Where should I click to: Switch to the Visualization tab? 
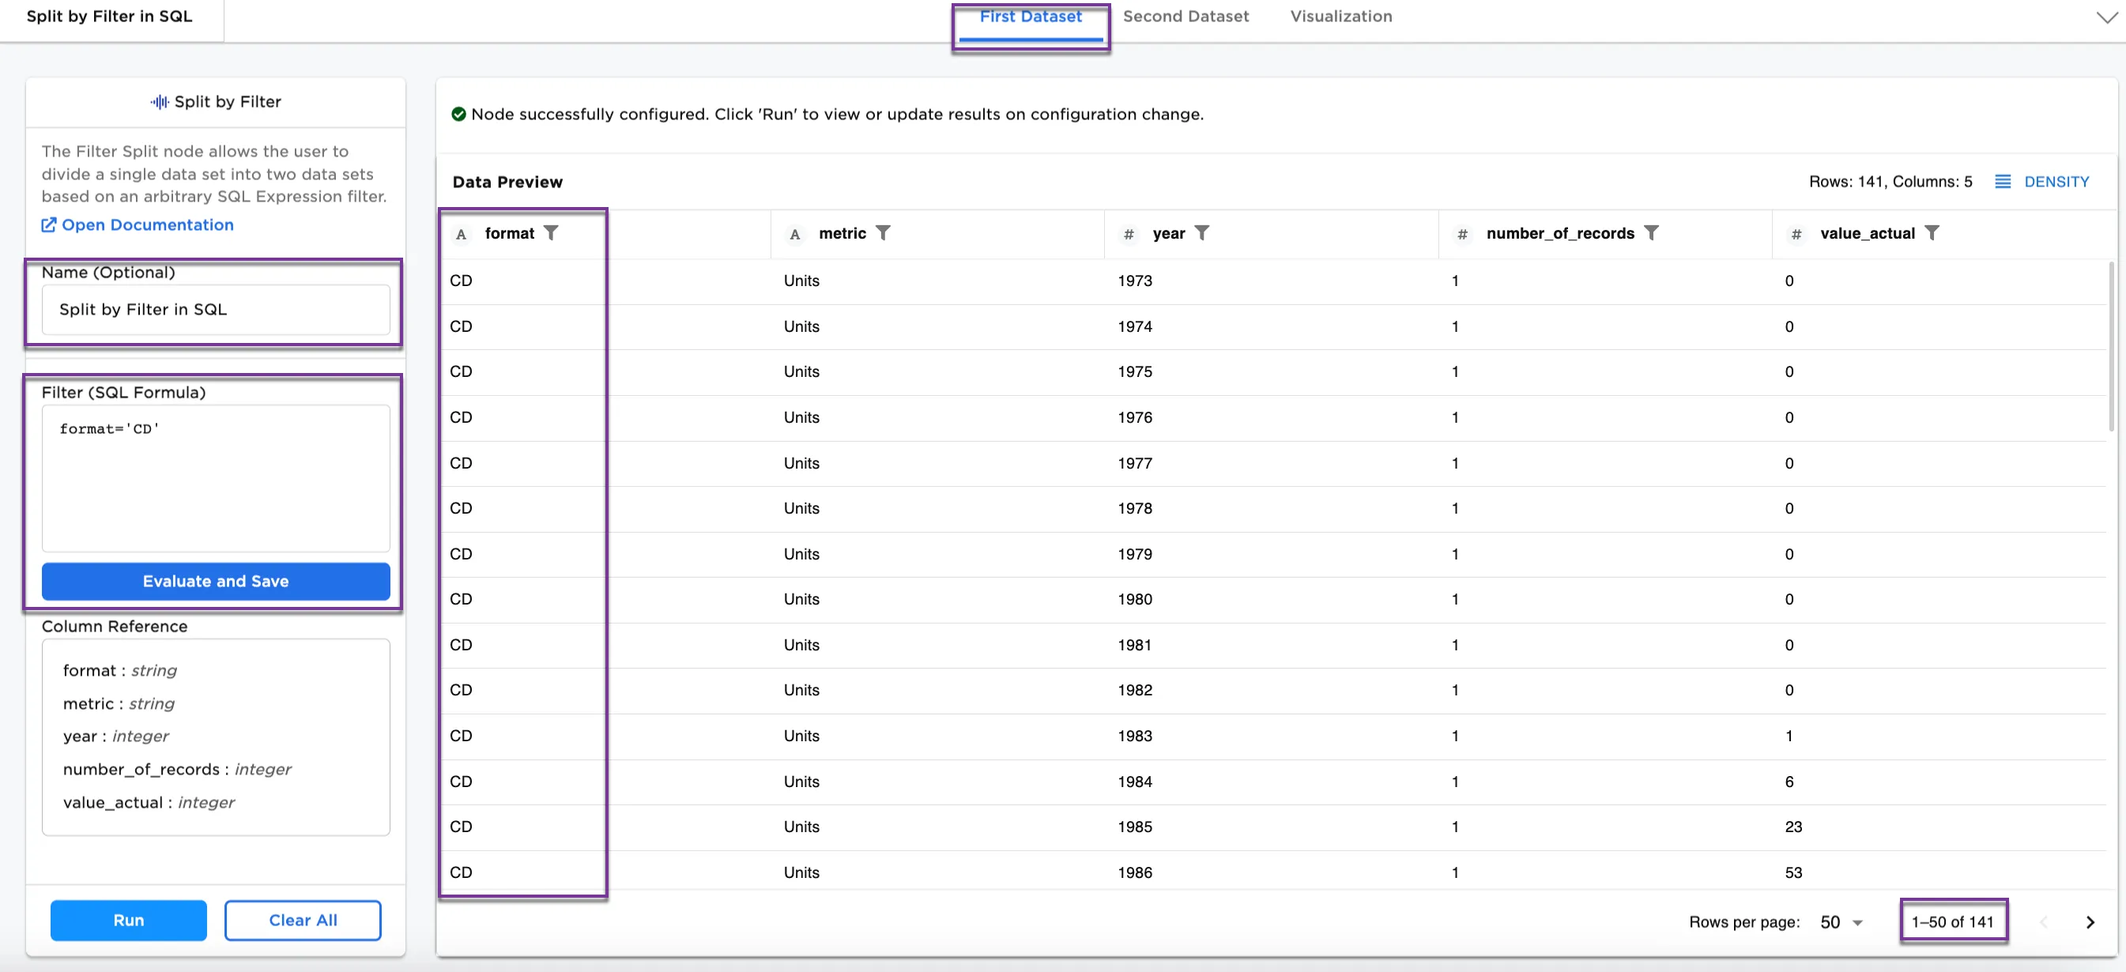click(1340, 16)
